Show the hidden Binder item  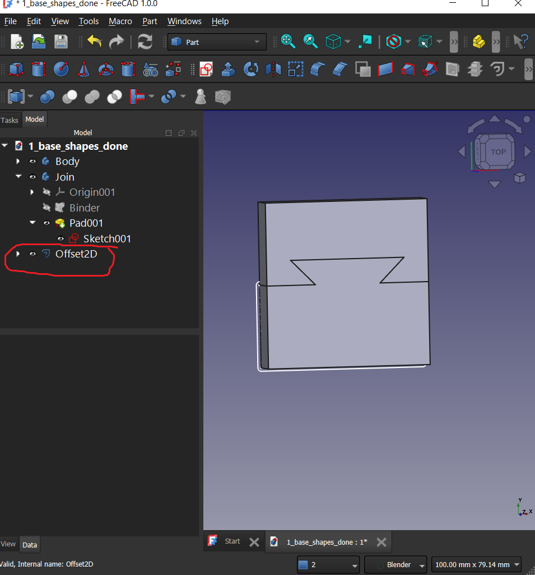(x=46, y=208)
